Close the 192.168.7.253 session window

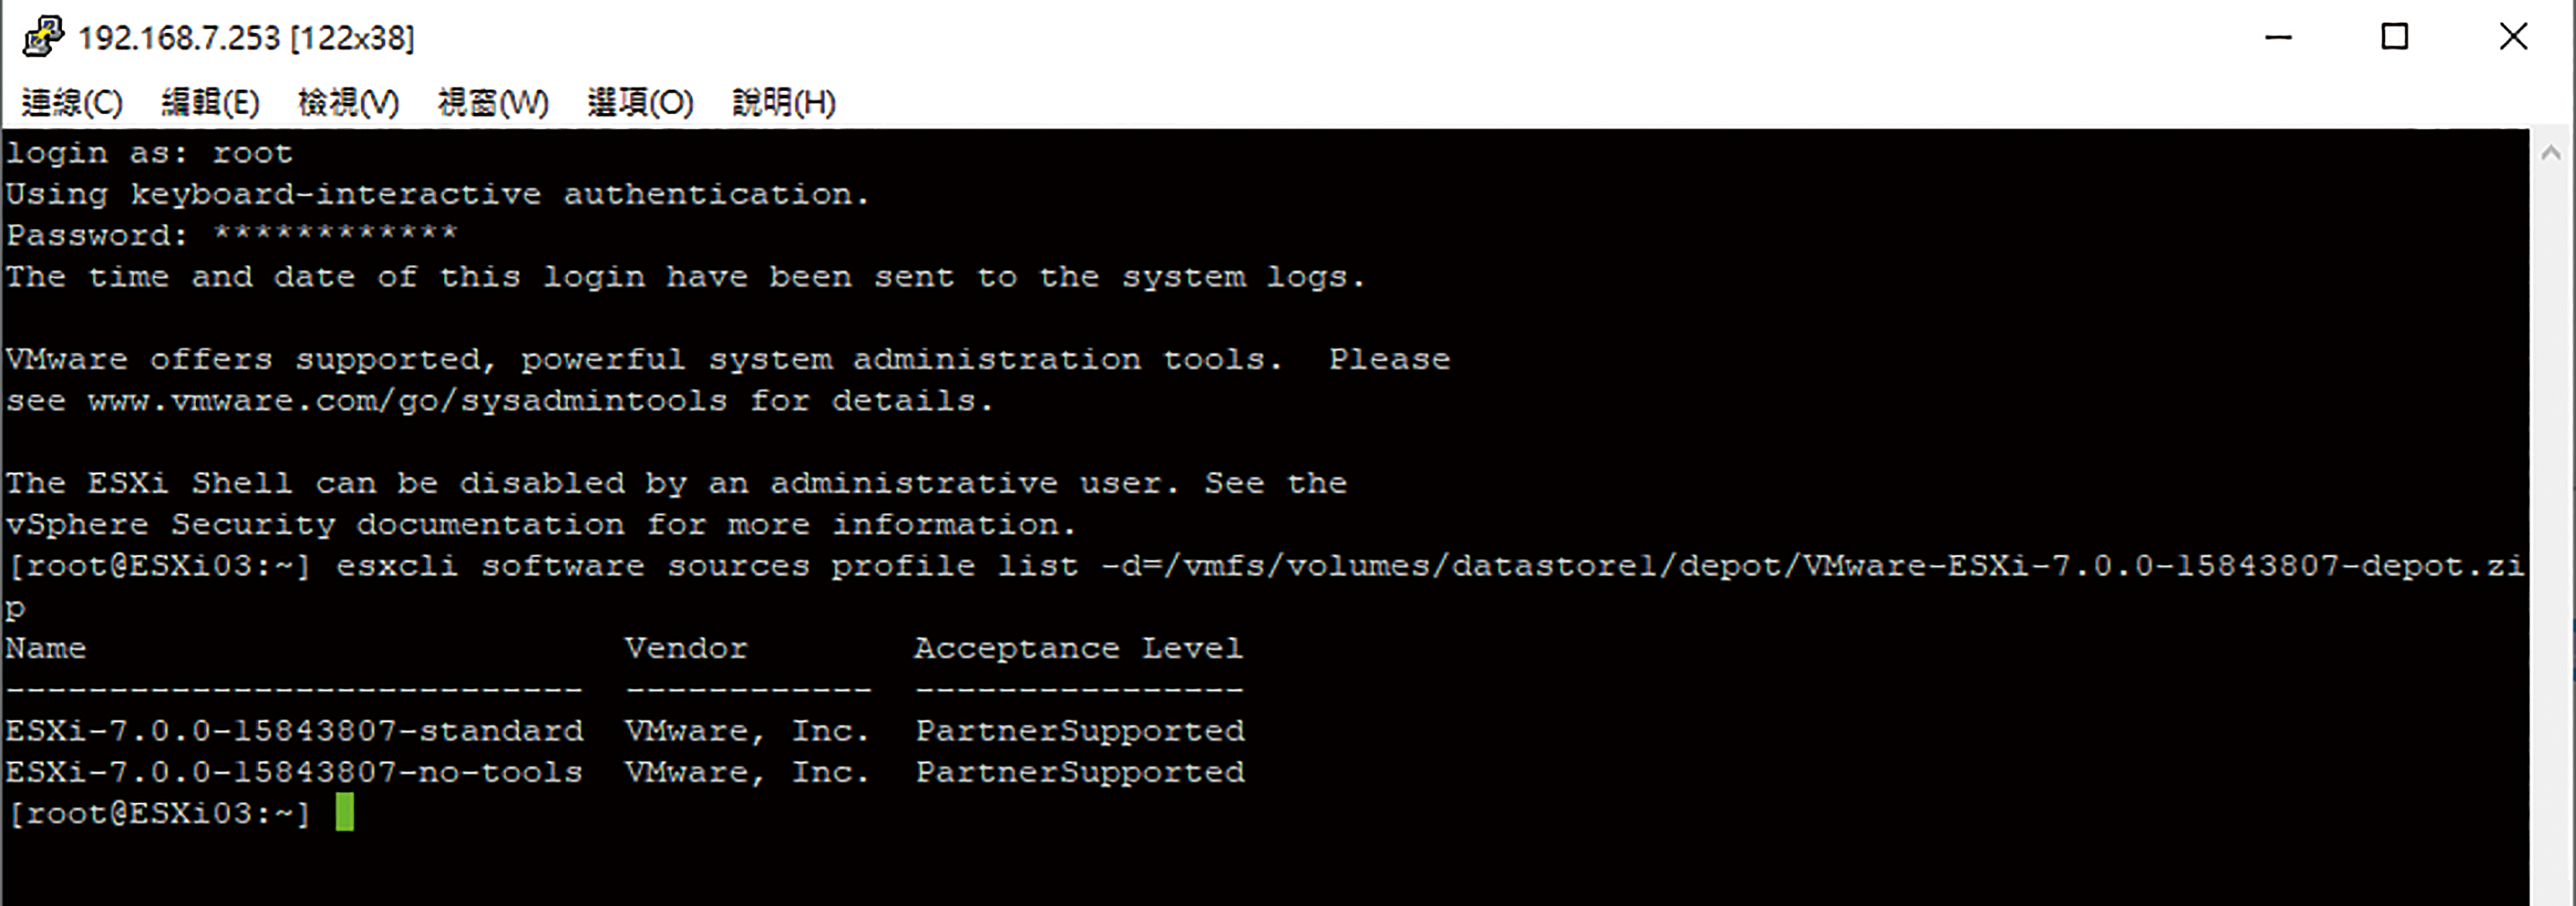coord(2513,38)
